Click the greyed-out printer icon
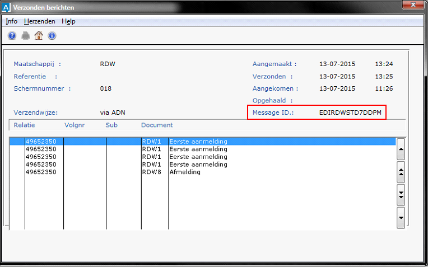428x267 pixels. pyautogui.click(x=26, y=36)
